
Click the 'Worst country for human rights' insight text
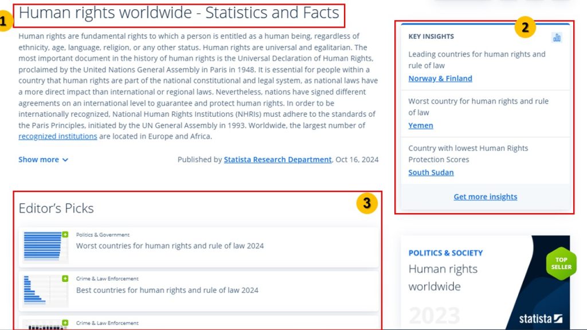click(x=479, y=107)
